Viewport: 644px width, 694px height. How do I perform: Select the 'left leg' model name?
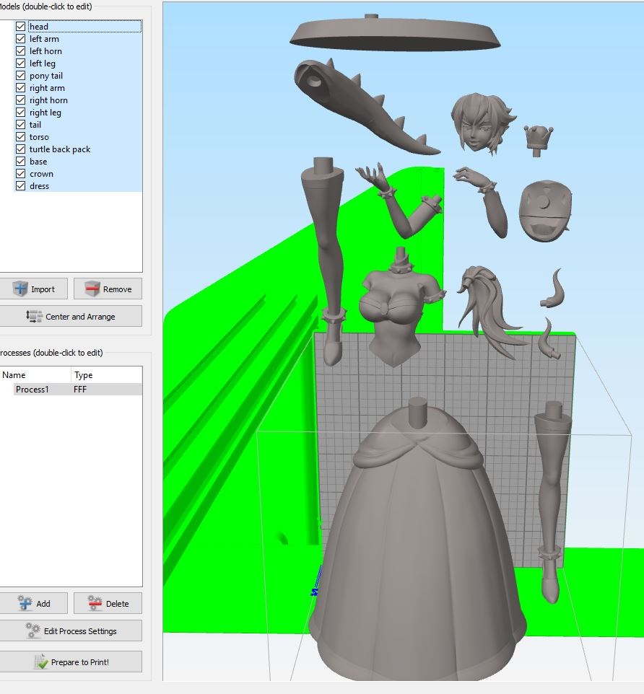tap(43, 63)
